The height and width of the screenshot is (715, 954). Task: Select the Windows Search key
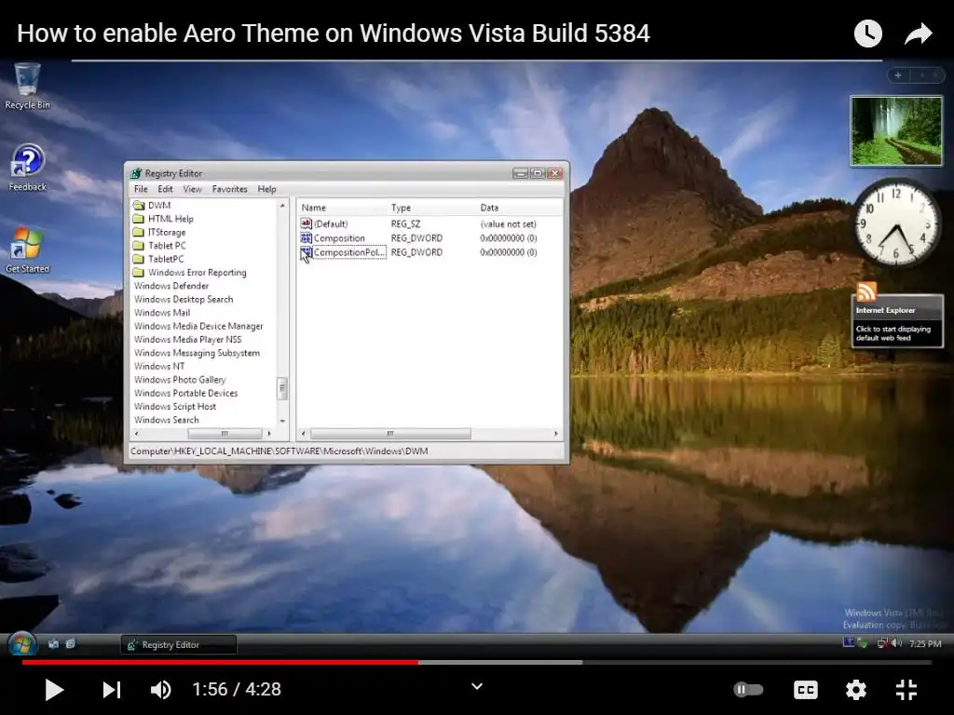tap(167, 420)
